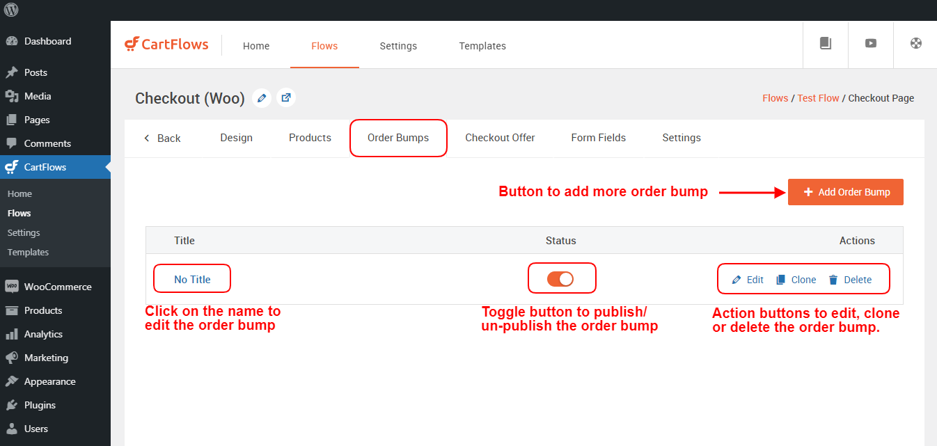Open Templates in the top navigation
This screenshot has height=446, width=937.
coord(482,46)
